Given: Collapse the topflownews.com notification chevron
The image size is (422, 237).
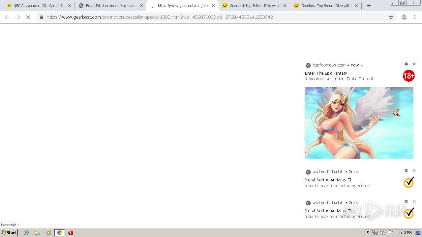Looking at the screenshot, I should (362, 66).
